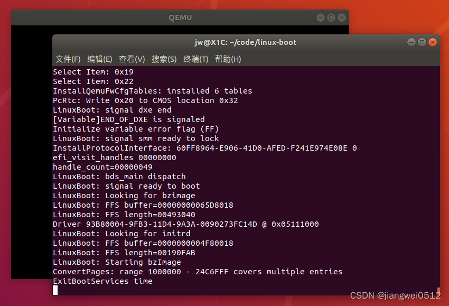The height and width of the screenshot is (306, 449).
Task: Click 'FFS length=00190FAB' line
Action: (124, 253)
